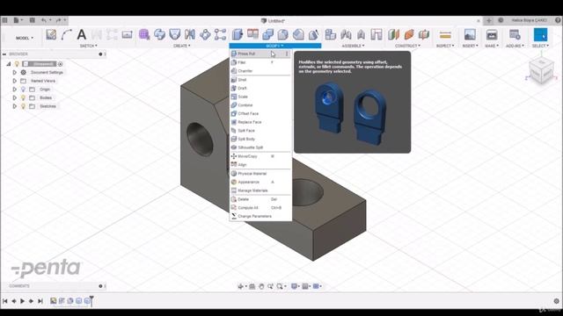Click the Pan hand icon in navigation bar
563x316 pixels.
261,286
